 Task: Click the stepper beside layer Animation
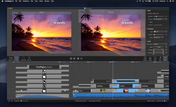pos(166,53)
